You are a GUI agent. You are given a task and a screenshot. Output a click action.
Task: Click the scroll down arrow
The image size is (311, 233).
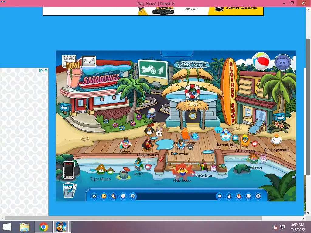point(309,213)
